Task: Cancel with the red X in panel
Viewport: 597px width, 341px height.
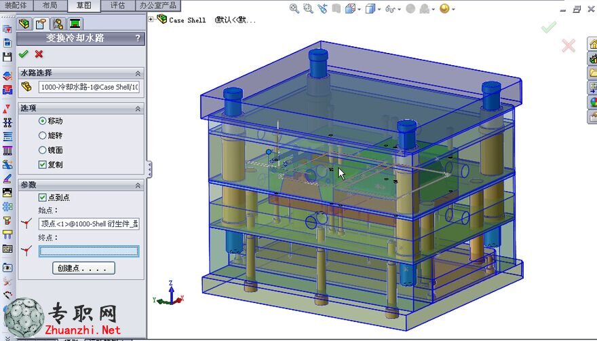Action: (39, 54)
